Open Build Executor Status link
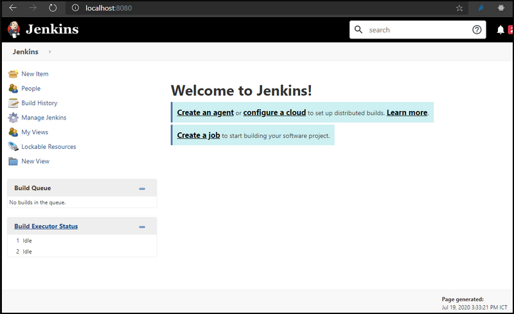Viewport: 514px width, 314px height. point(46,226)
